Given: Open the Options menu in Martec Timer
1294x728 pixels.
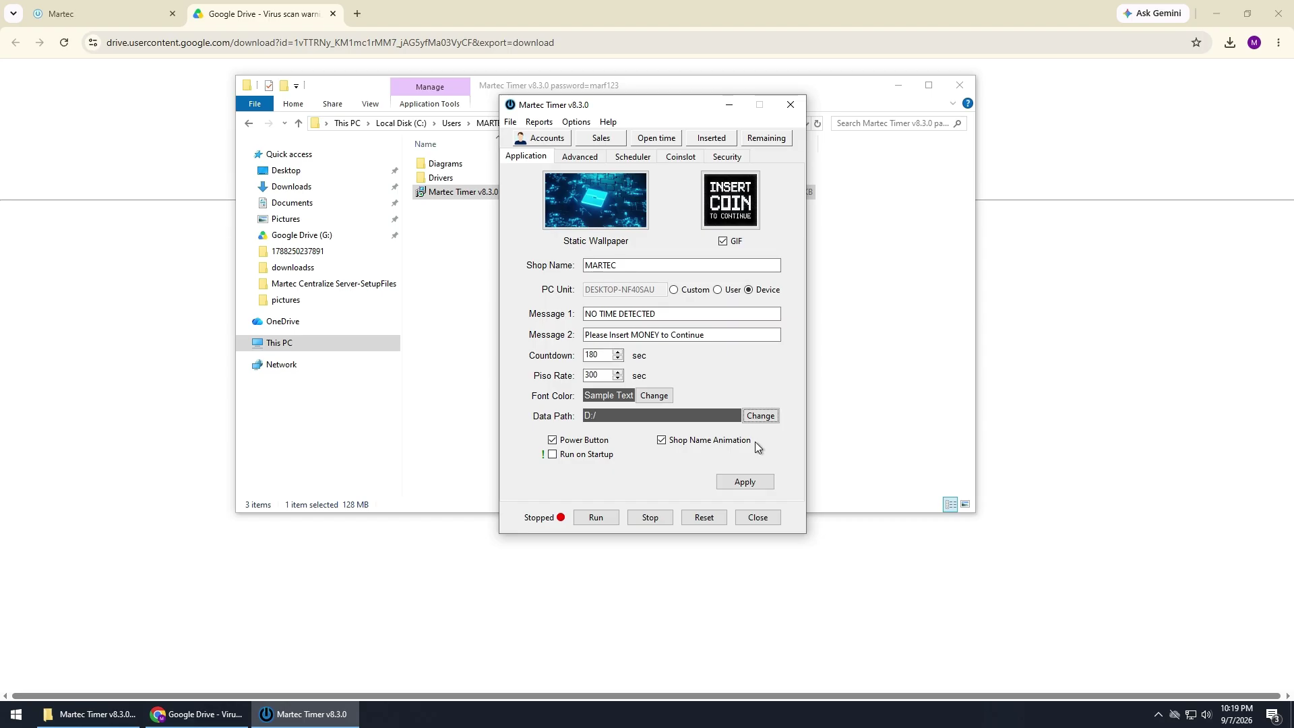Looking at the screenshot, I should click(576, 122).
